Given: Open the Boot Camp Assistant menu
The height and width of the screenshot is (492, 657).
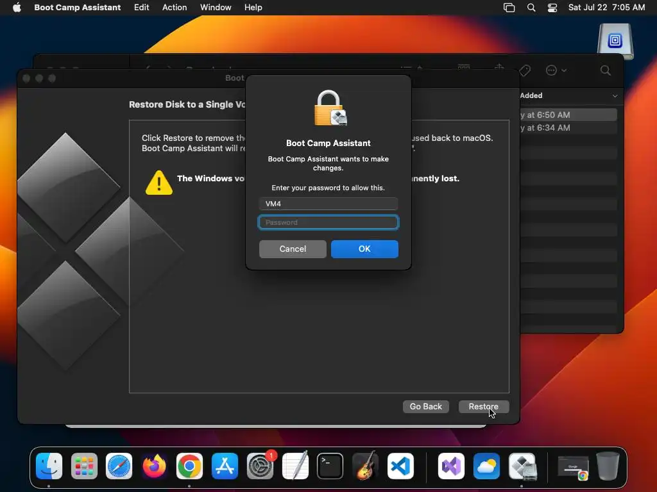Looking at the screenshot, I should pyautogui.click(x=78, y=8).
